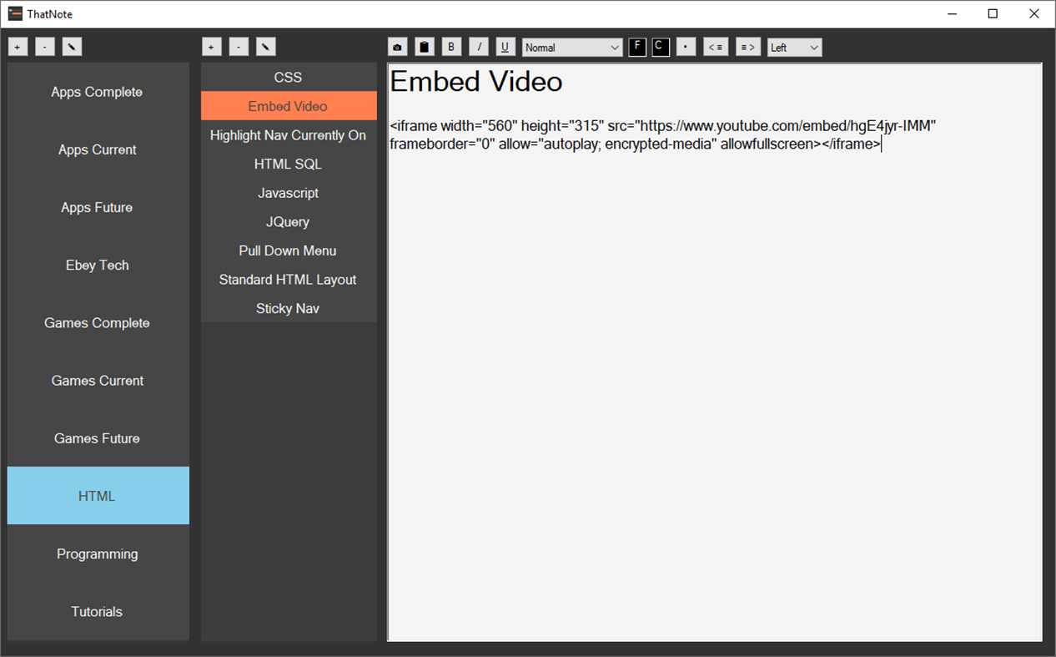Insert a bullet point using the dot icon
This screenshot has height=657, width=1056.
[686, 47]
